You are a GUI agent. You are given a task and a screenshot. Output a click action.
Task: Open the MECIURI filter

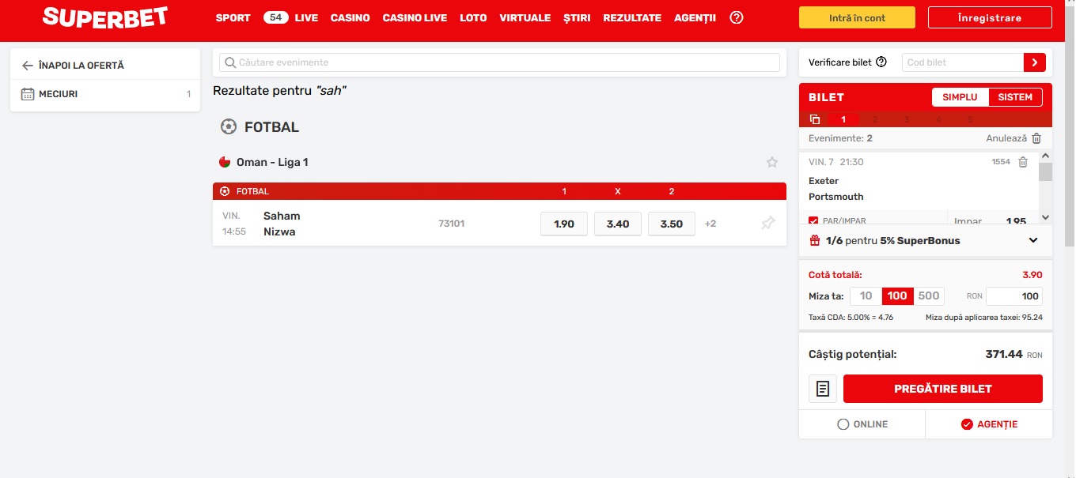click(x=105, y=94)
